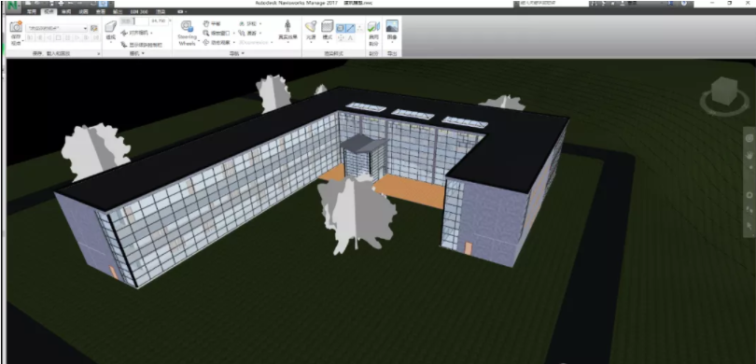The width and height of the screenshot is (756, 364).
Task: Toggle lines render style button
Action: pos(350,28)
